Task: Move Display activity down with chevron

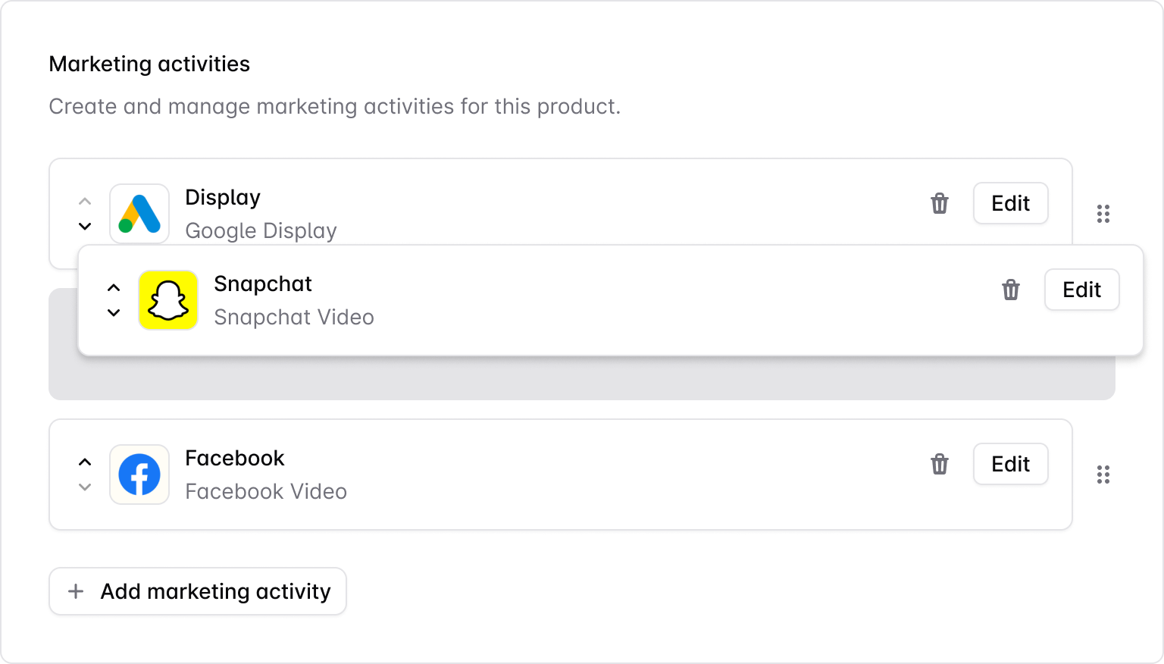Action: tap(85, 227)
